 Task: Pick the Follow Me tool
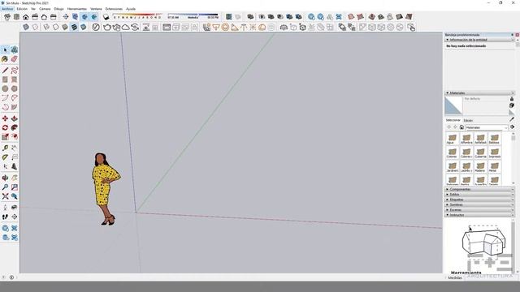click(x=15, y=128)
